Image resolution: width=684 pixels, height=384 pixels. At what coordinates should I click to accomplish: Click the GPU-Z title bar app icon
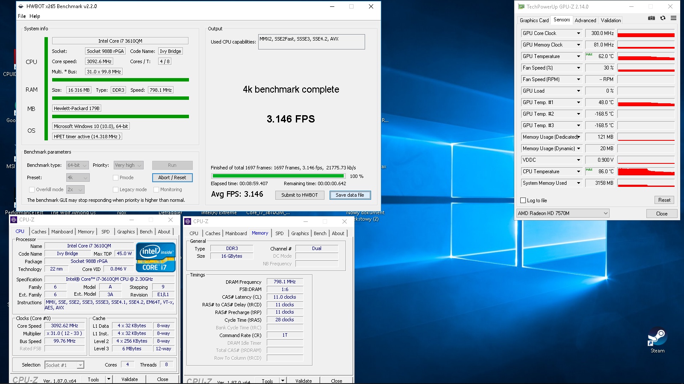[521, 6]
